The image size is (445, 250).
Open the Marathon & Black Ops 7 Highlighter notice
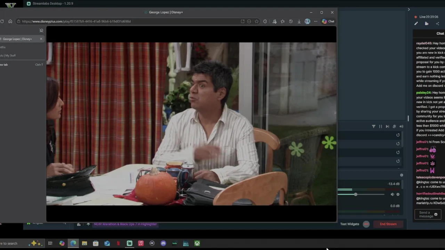[x=125, y=224]
